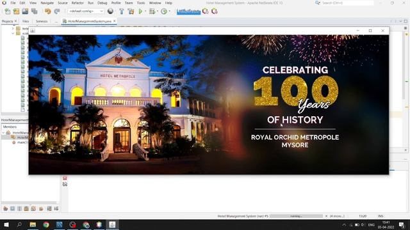
Task: Expand the first collapsed package in Projects tree
Action: coord(13,28)
